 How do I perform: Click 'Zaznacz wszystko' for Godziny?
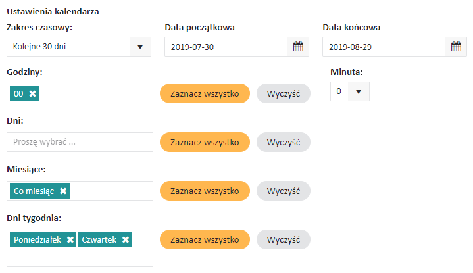(205, 93)
